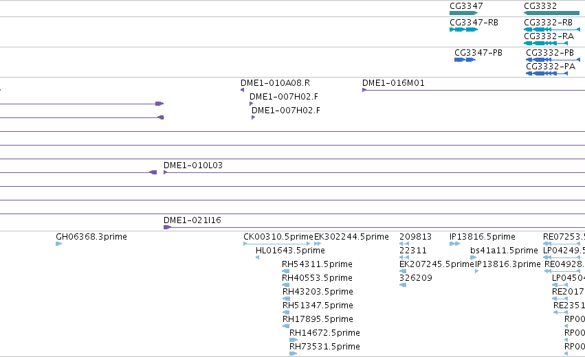Click the RH73531.5prime feature glyph
The image size is (585, 357).
point(294,354)
